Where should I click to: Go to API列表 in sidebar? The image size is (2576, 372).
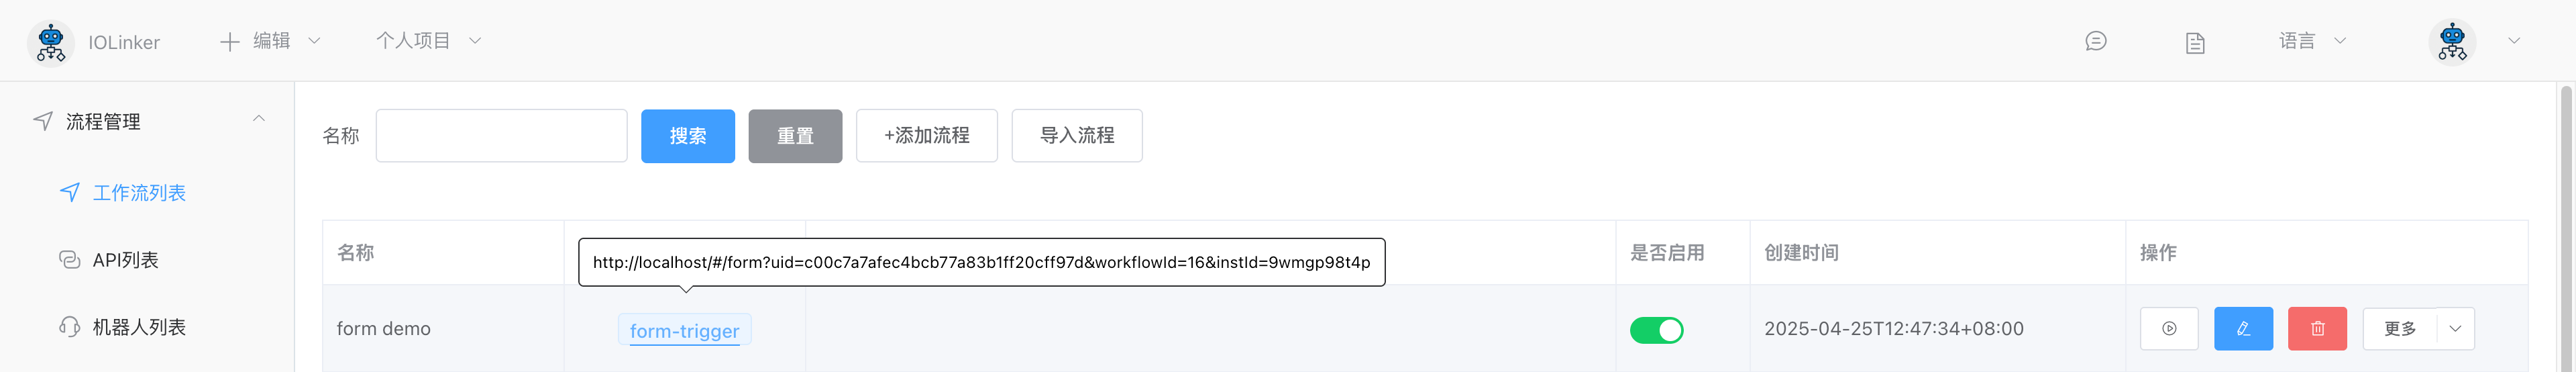coord(125,260)
